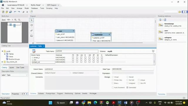The height and width of the screenshot is (106, 188).
Task: Click the timestamps template icon
Action: click(x=161, y=25)
